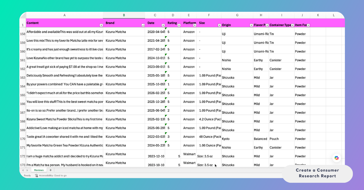Click the rating 2 cell in row 167
This screenshot has width=364, height=190.
173,110
